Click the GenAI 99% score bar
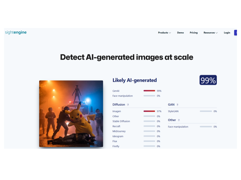This screenshot has width=241, height=180. (x=149, y=91)
